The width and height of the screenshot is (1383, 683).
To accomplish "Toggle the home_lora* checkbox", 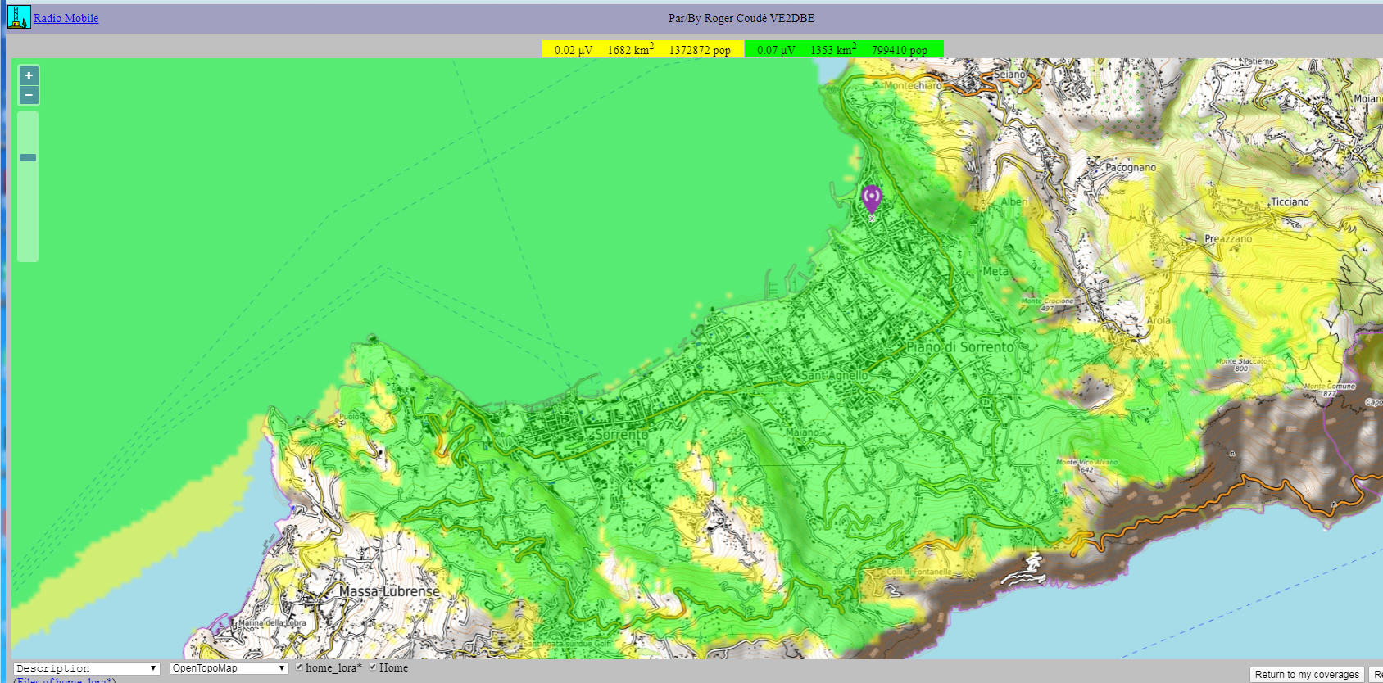I will click(x=299, y=667).
